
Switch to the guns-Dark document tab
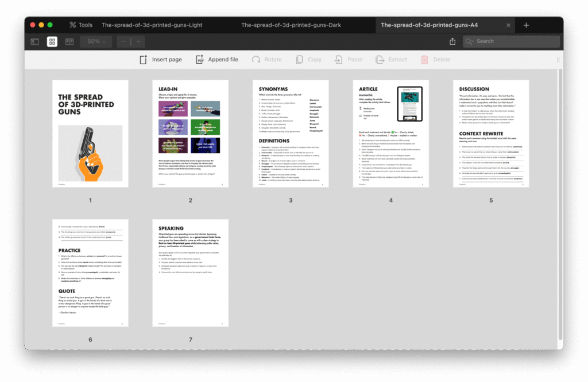(x=291, y=25)
